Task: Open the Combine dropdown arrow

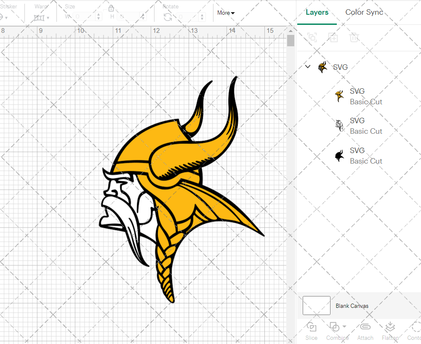Action: tap(344, 326)
